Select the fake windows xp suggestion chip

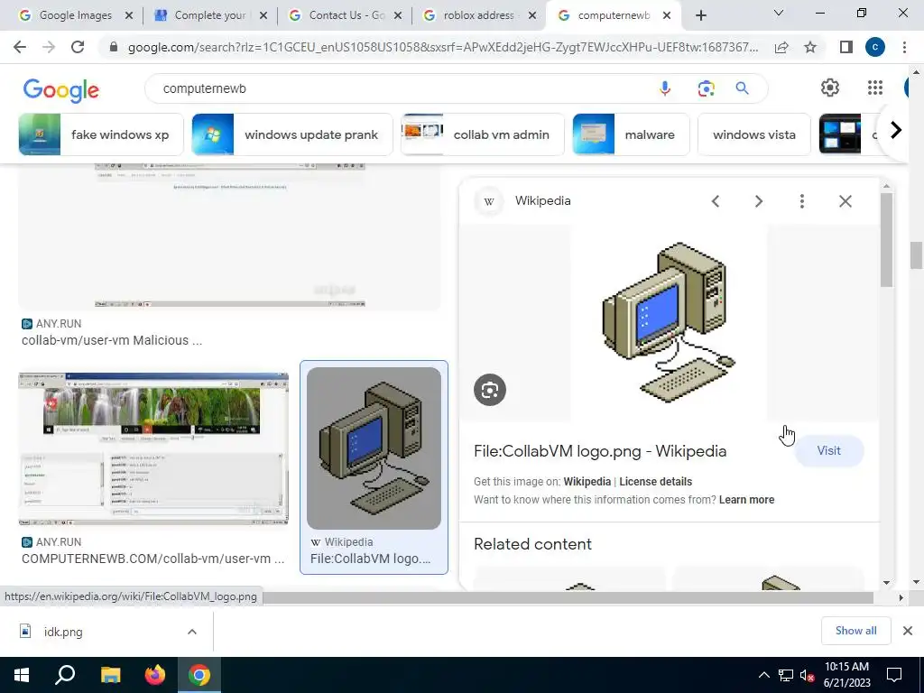pyautogui.click(x=101, y=134)
